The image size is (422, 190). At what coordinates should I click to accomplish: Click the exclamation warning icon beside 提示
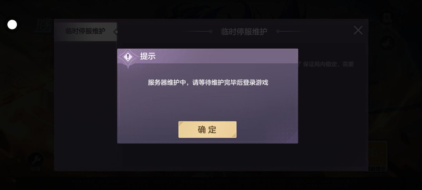(x=128, y=57)
